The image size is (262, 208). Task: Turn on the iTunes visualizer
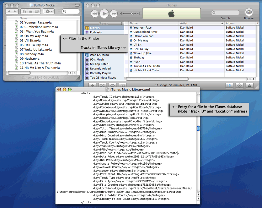point(239,85)
